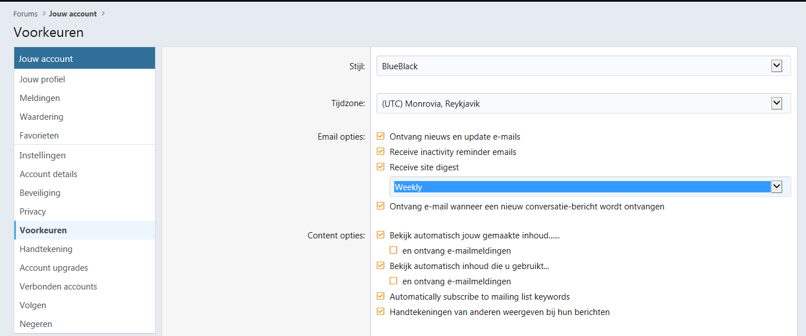
Task: Open the Stijl dropdown showing BlueBlack
Action: click(583, 66)
